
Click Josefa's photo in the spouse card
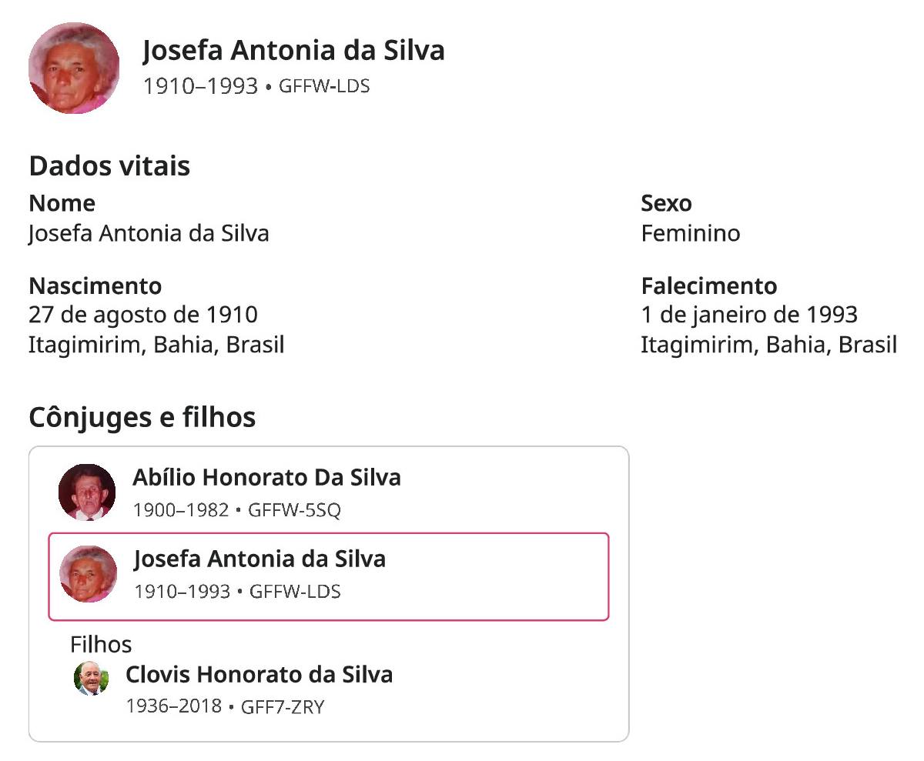click(x=89, y=574)
